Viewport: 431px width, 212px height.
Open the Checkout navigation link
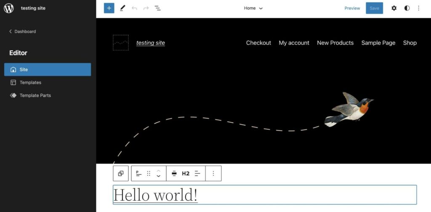click(258, 43)
